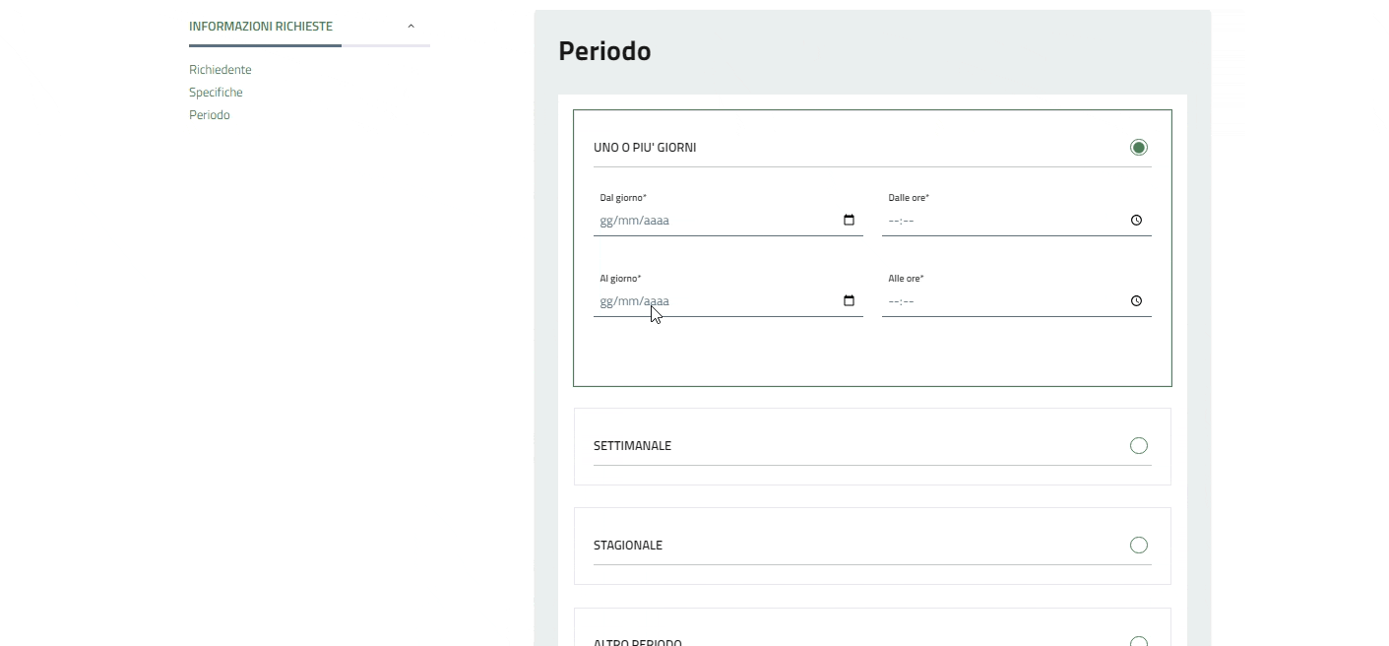This screenshot has height=646, width=1389.
Task: Navigate to Periodo in the sidebar
Action: (210, 115)
